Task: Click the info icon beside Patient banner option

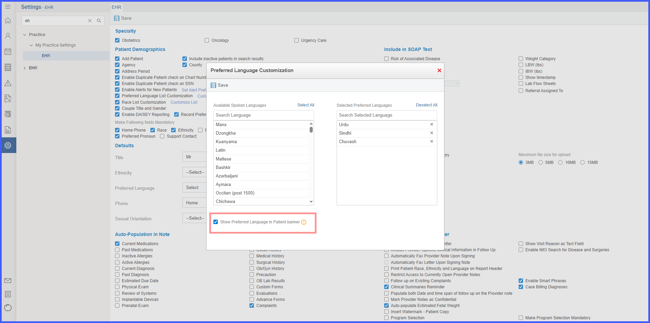Action: click(x=304, y=222)
